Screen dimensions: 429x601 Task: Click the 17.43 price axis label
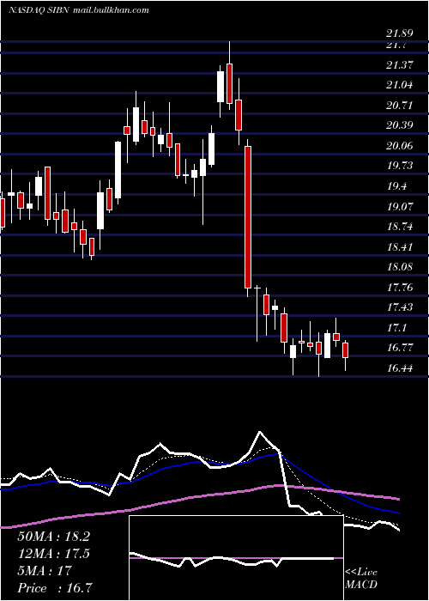pyautogui.click(x=400, y=307)
